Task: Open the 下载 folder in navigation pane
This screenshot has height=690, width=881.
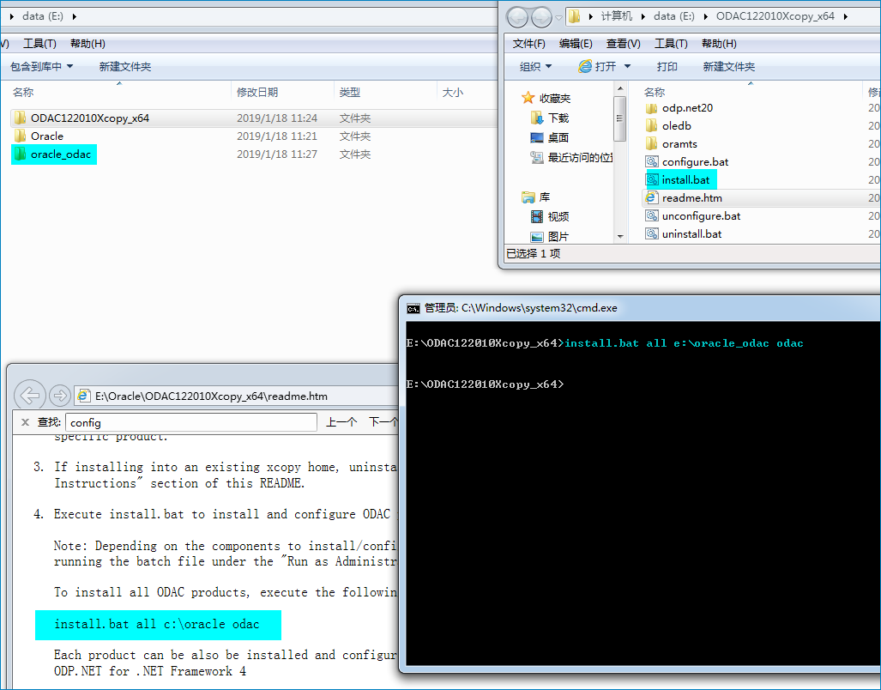Action: [x=537, y=118]
